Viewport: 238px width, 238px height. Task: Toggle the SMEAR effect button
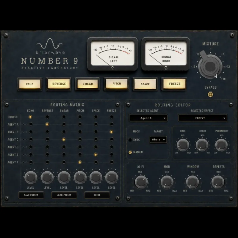(x=87, y=84)
